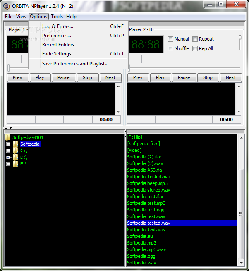The image size is (249, 271).
Task: Close the open Options menu
Action: click(x=38, y=17)
